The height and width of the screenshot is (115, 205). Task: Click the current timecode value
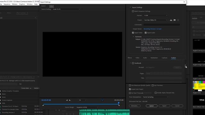[46, 100]
